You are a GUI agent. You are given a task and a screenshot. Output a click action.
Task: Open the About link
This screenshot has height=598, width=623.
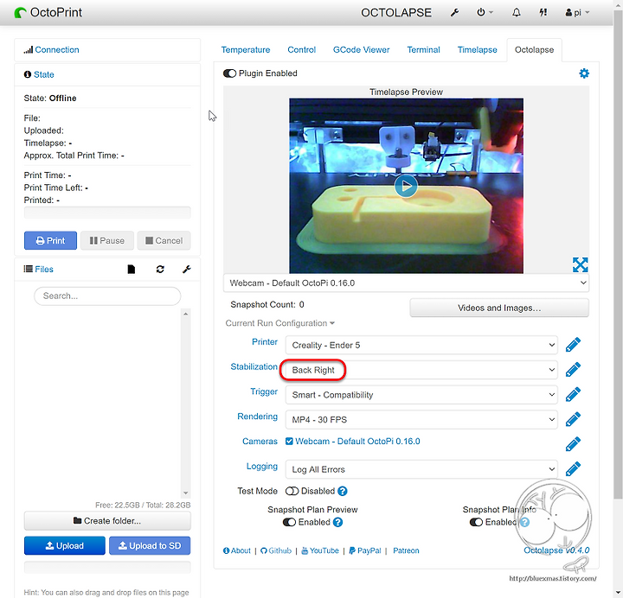click(x=237, y=550)
